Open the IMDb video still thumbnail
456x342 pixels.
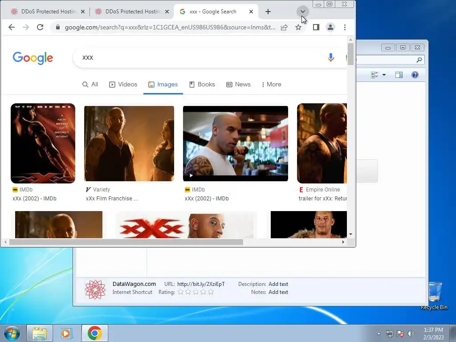click(x=236, y=143)
